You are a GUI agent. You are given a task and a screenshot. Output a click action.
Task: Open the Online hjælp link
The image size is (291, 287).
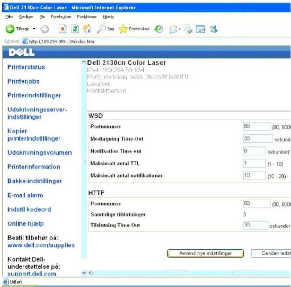click(26, 224)
